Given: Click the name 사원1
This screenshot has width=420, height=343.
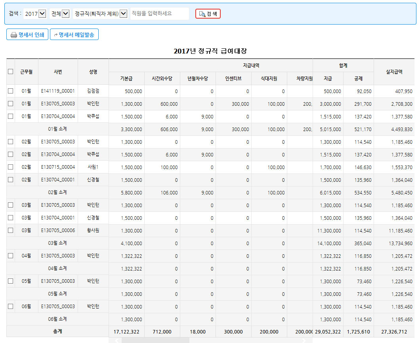Looking at the screenshot, I should 93,167.
